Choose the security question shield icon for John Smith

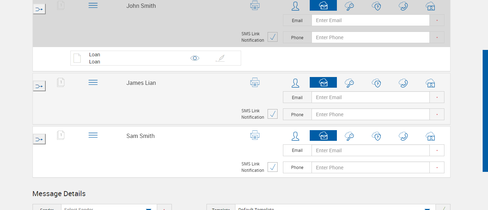click(x=376, y=6)
